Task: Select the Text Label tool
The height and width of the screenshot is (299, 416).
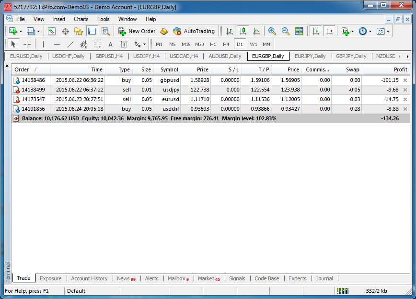Action: click(124, 44)
